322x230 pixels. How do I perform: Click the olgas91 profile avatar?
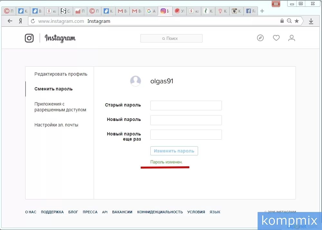[x=136, y=81]
